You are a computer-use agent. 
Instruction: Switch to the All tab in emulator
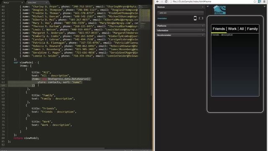coord(242,29)
